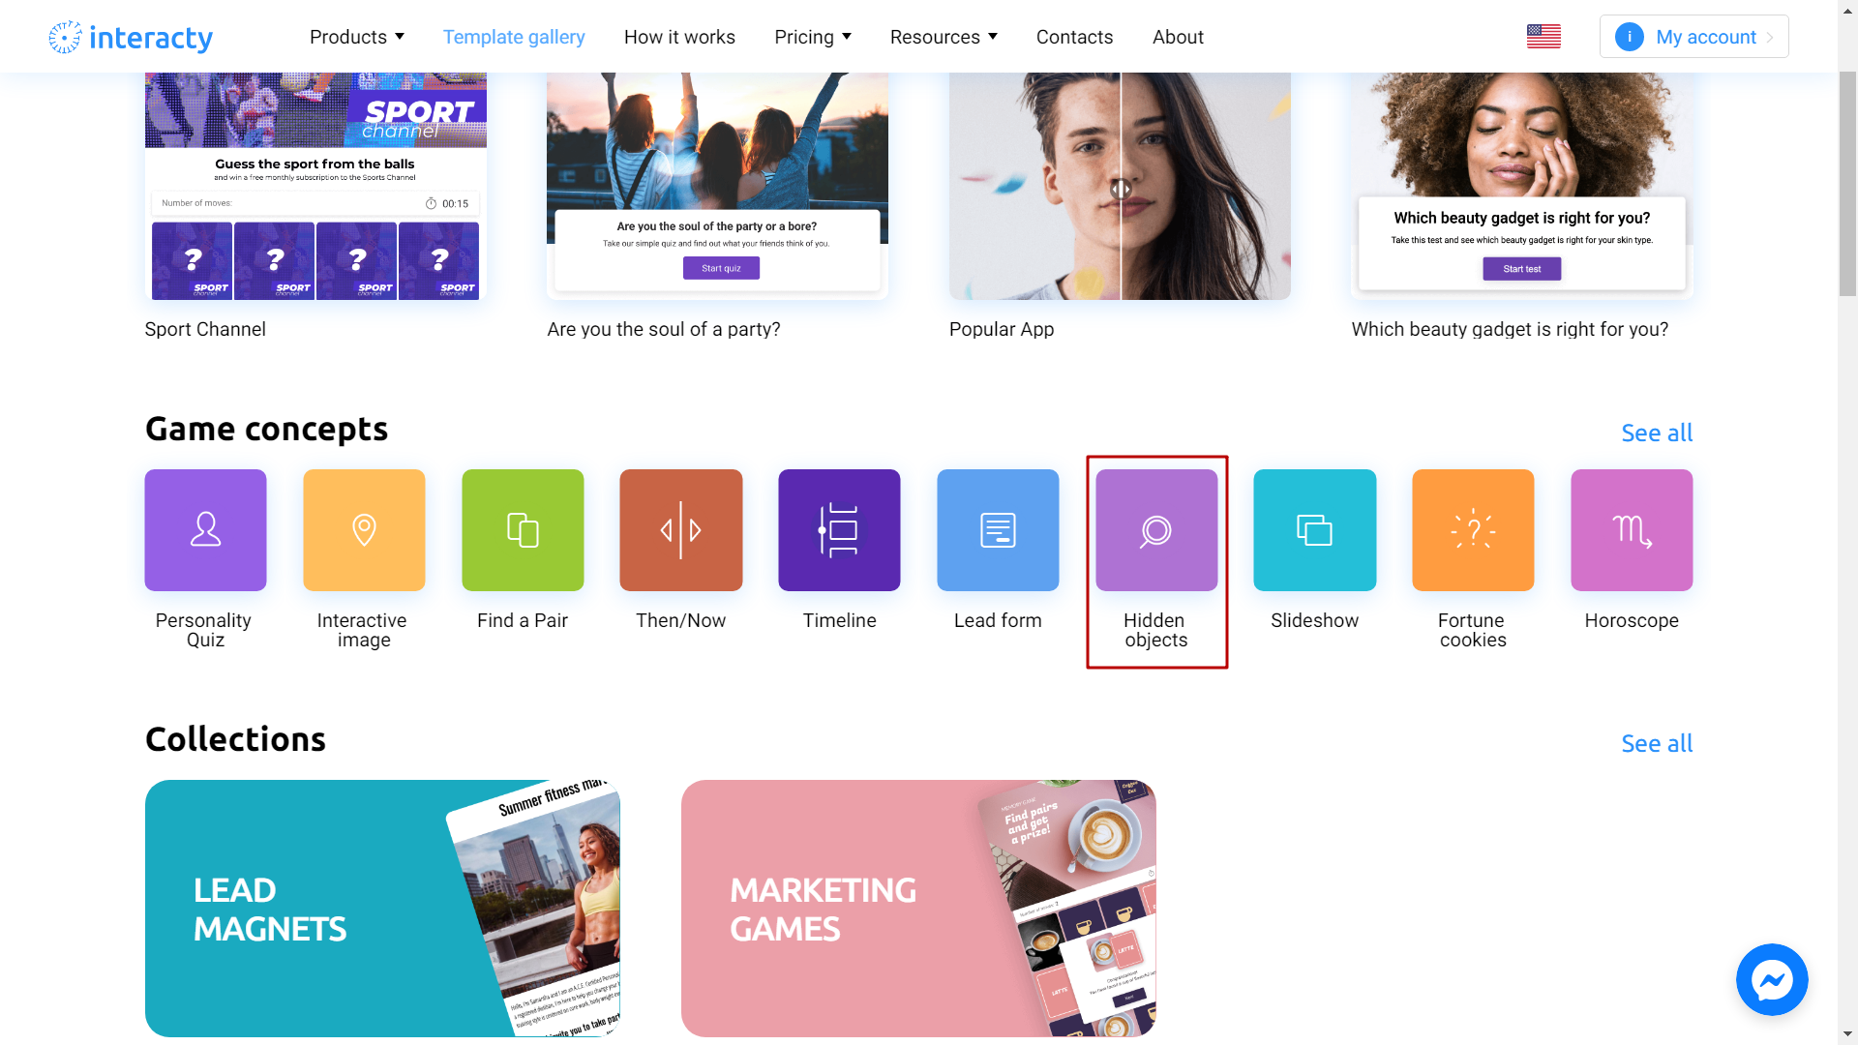The height and width of the screenshot is (1045, 1858).
Task: Select the Find a Pair icon
Action: click(x=522, y=529)
